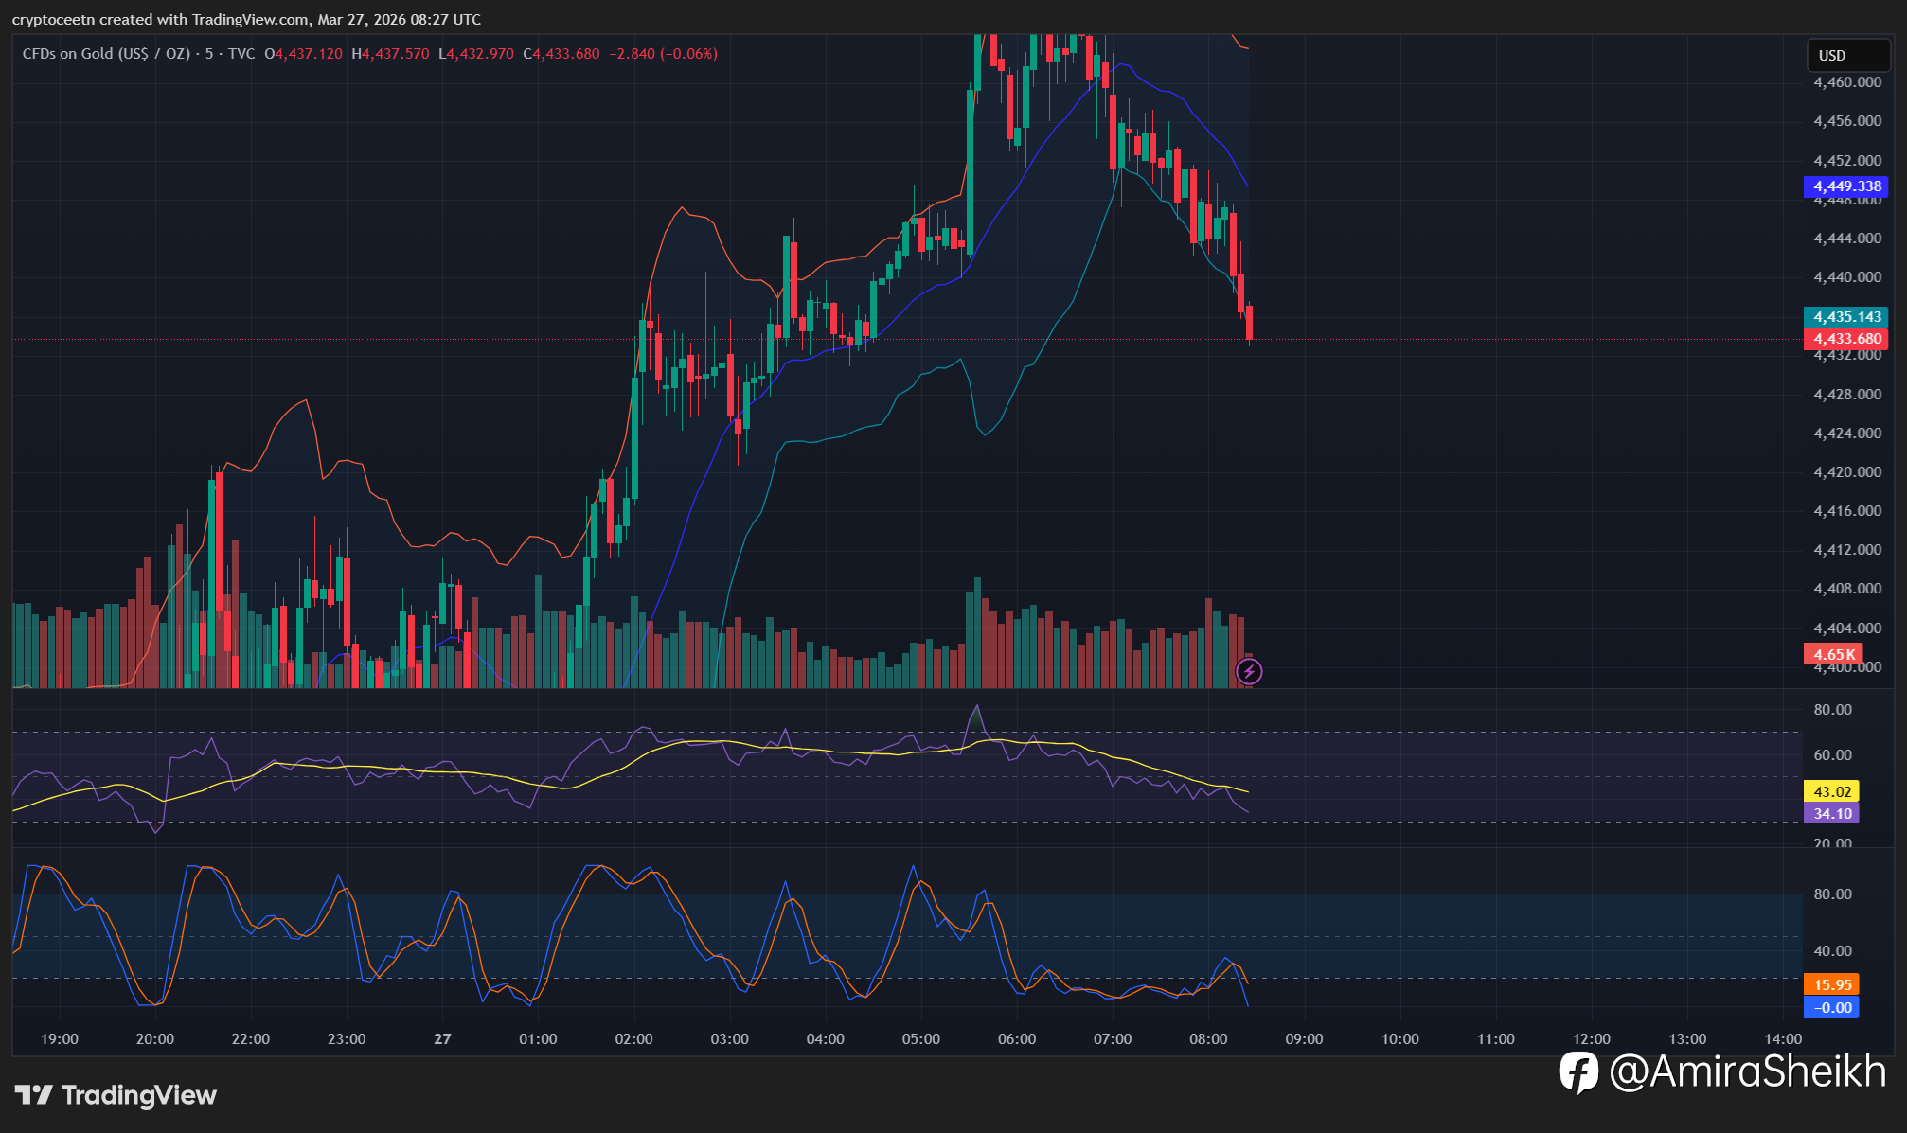Click the @AmiraSheikh handle text
The height and width of the screenshot is (1133, 1907).
click(x=1747, y=1072)
